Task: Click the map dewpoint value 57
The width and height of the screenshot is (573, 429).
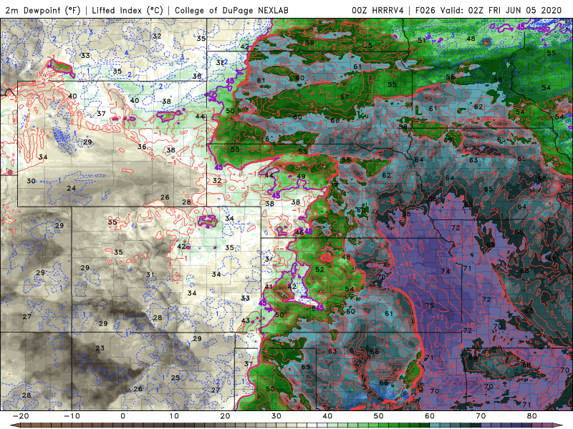Action: tap(345, 97)
